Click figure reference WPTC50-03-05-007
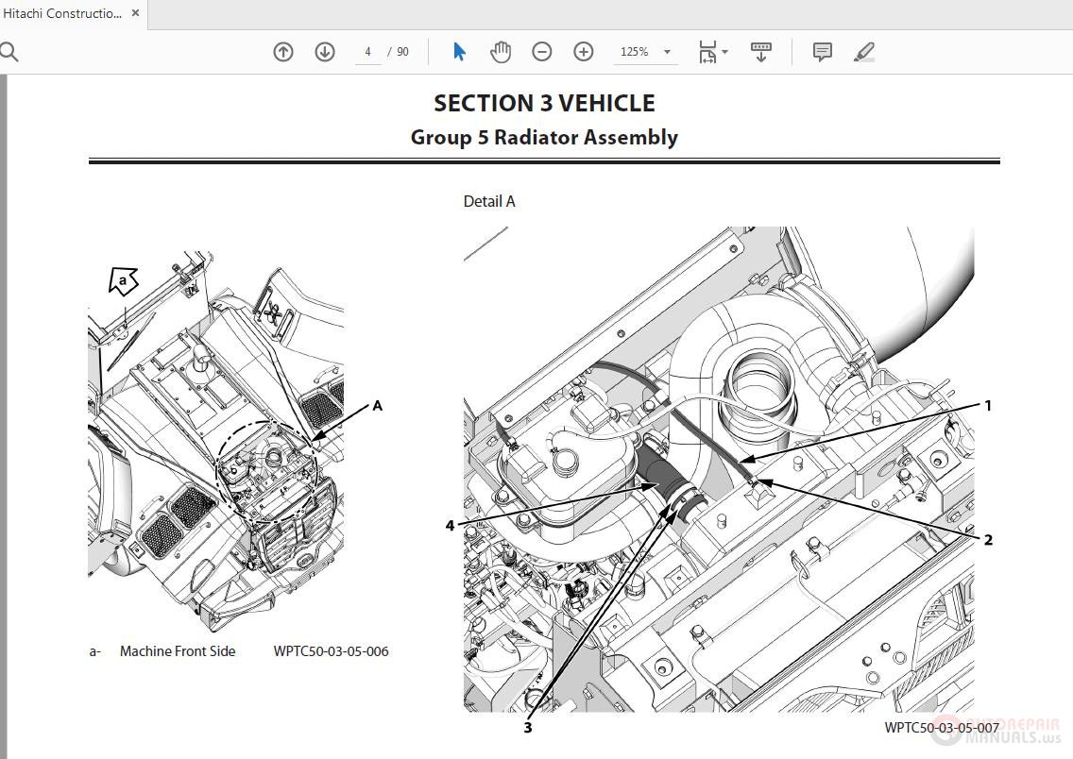This screenshot has height=759, width=1073. [941, 727]
